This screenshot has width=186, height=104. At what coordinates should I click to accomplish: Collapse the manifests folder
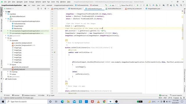click(6, 14)
